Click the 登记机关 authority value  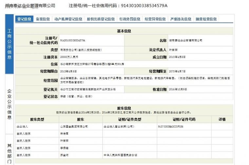pos(88,90)
